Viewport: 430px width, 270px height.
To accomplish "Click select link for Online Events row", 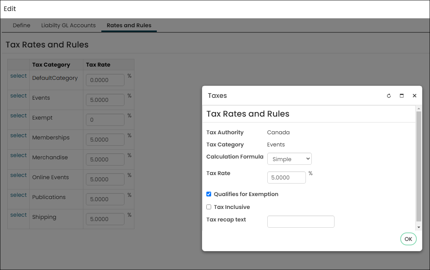I will tap(18, 175).
